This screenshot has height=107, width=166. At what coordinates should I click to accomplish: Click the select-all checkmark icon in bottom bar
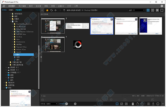(x=122, y=104)
